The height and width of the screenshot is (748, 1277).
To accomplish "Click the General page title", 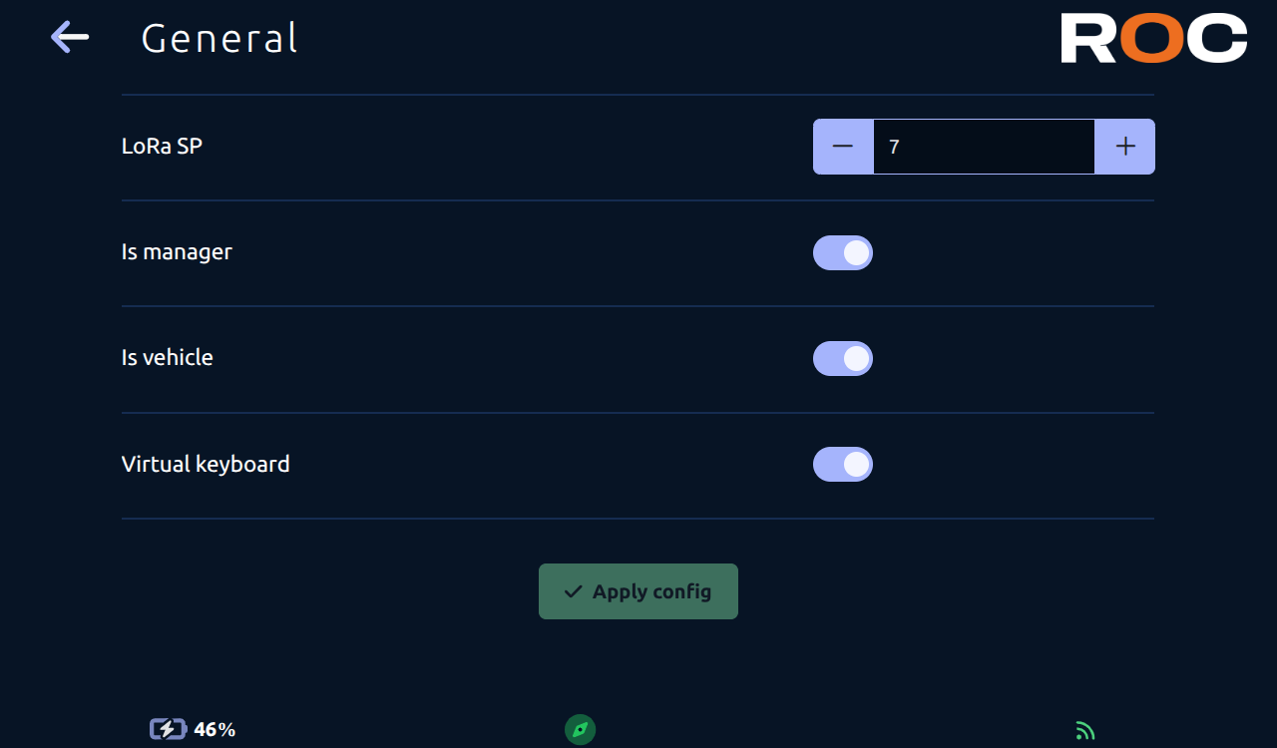I will pos(219,38).
